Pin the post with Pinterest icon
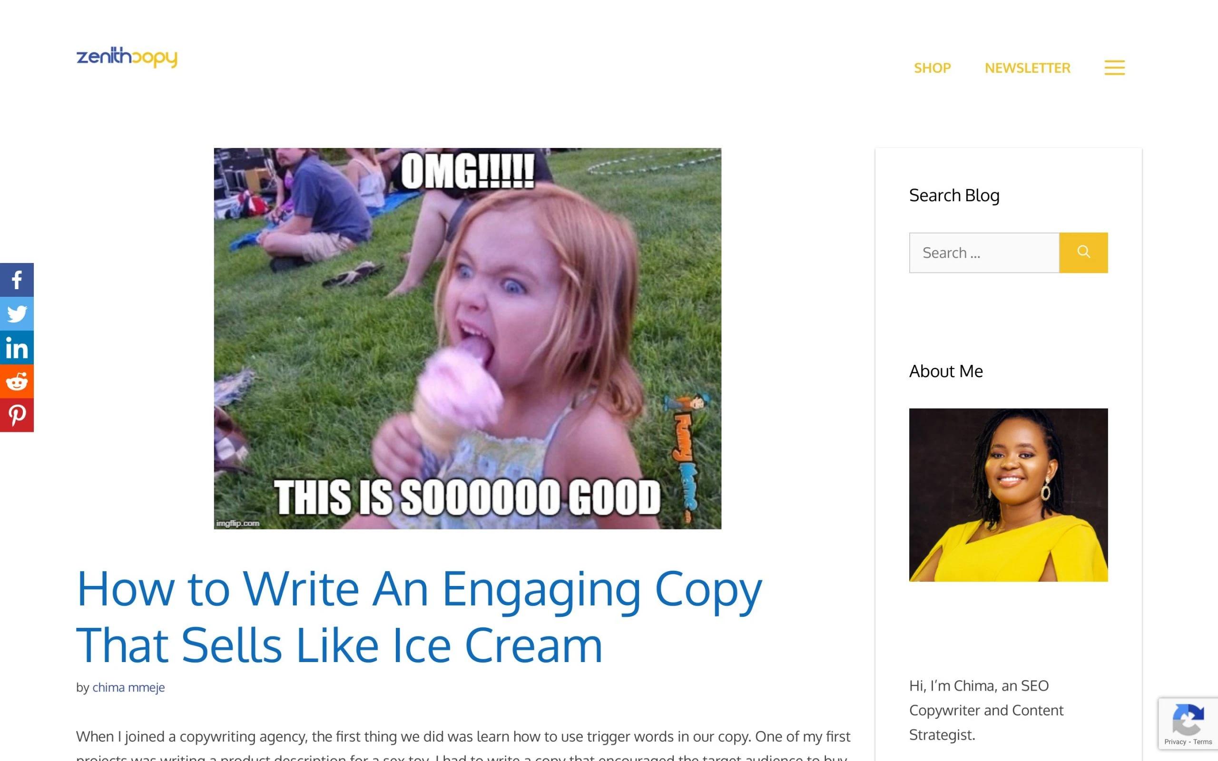Image resolution: width=1218 pixels, height=761 pixels. pyautogui.click(x=17, y=415)
